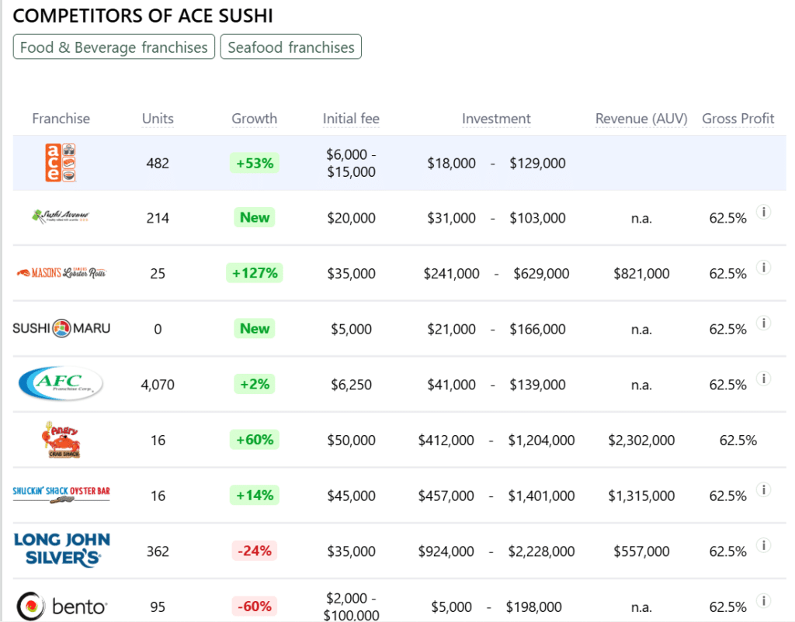The width and height of the screenshot is (795, 622).
Task: Open the Sushi Avenue franchise logo
Action: pyautogui.click(x=61, y=217)
